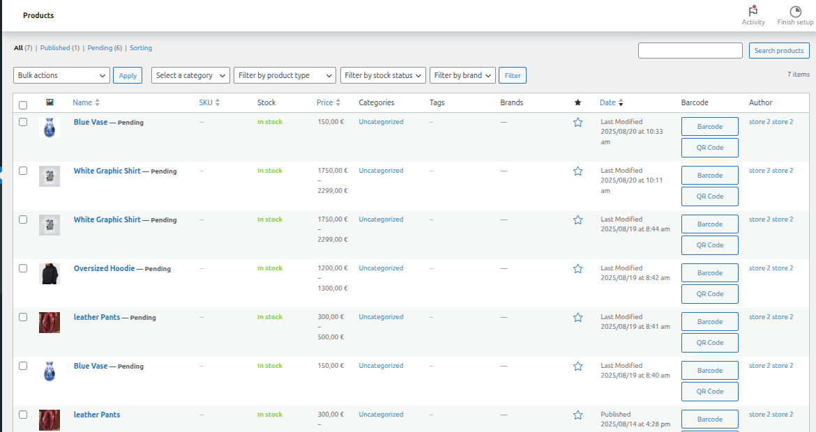Image resolution: width=816 pixels, height=432 pixels.
Task: Sort using the SKU column arrows
Action: 219,102
